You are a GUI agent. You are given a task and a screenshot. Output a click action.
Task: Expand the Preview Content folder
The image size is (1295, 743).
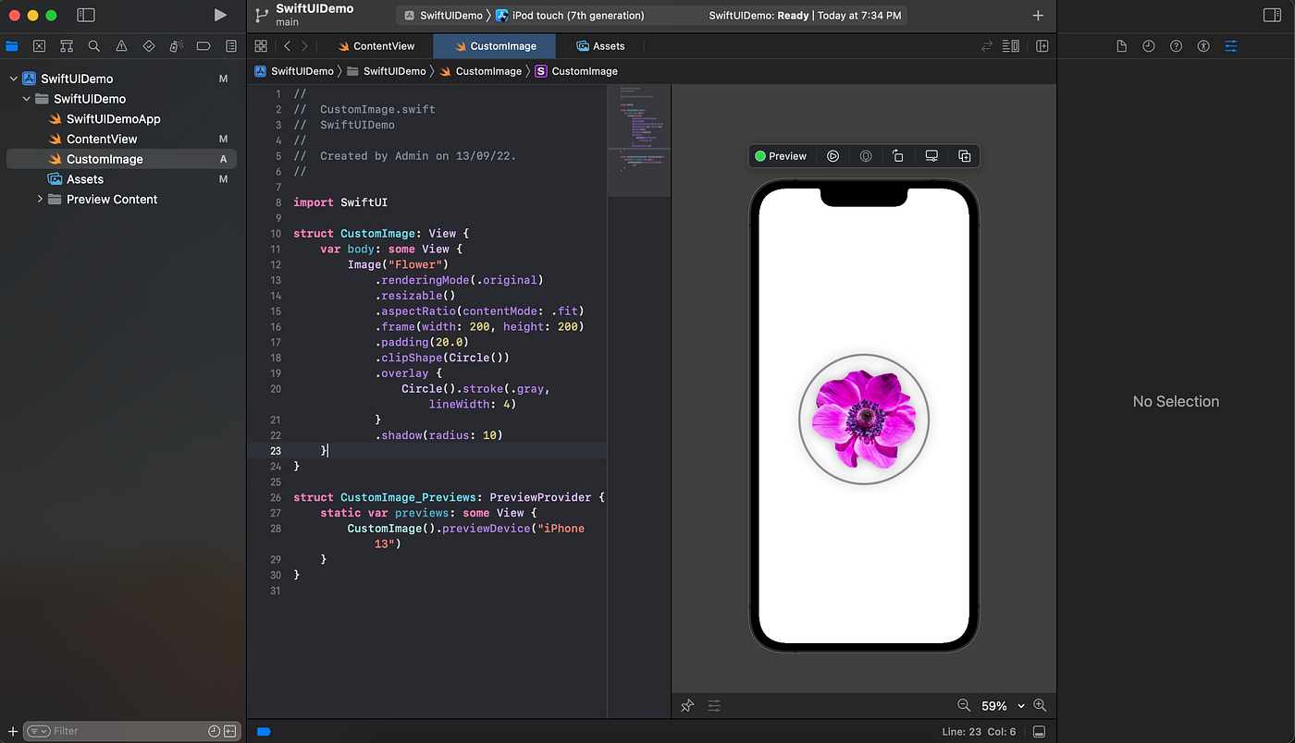tap(42, 199)
